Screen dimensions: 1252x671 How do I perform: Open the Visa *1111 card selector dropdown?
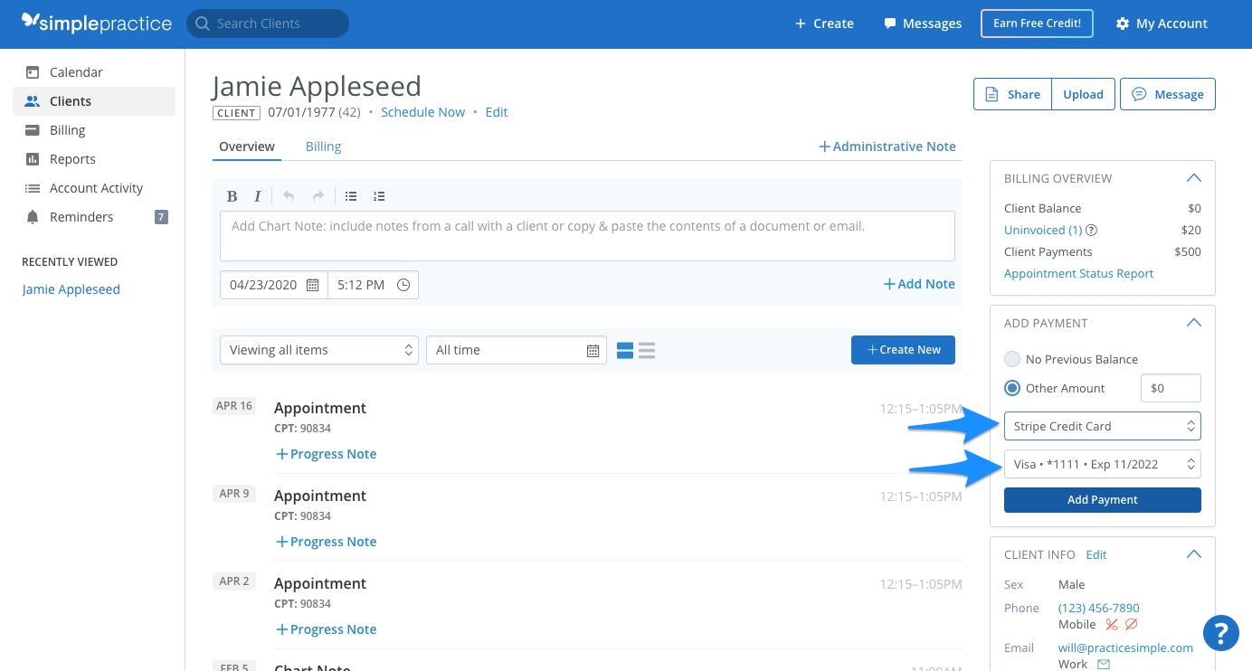point(1102,463)
